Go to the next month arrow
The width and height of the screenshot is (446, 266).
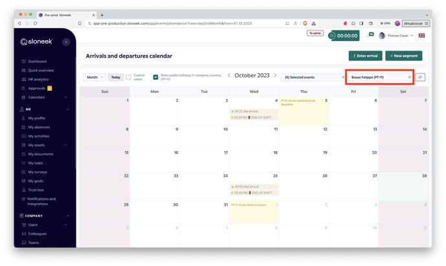(275, 75)
